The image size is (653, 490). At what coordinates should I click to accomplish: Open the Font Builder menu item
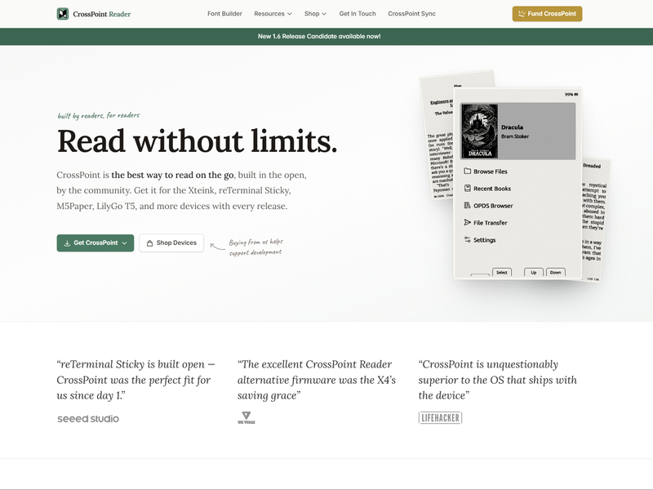224,14
